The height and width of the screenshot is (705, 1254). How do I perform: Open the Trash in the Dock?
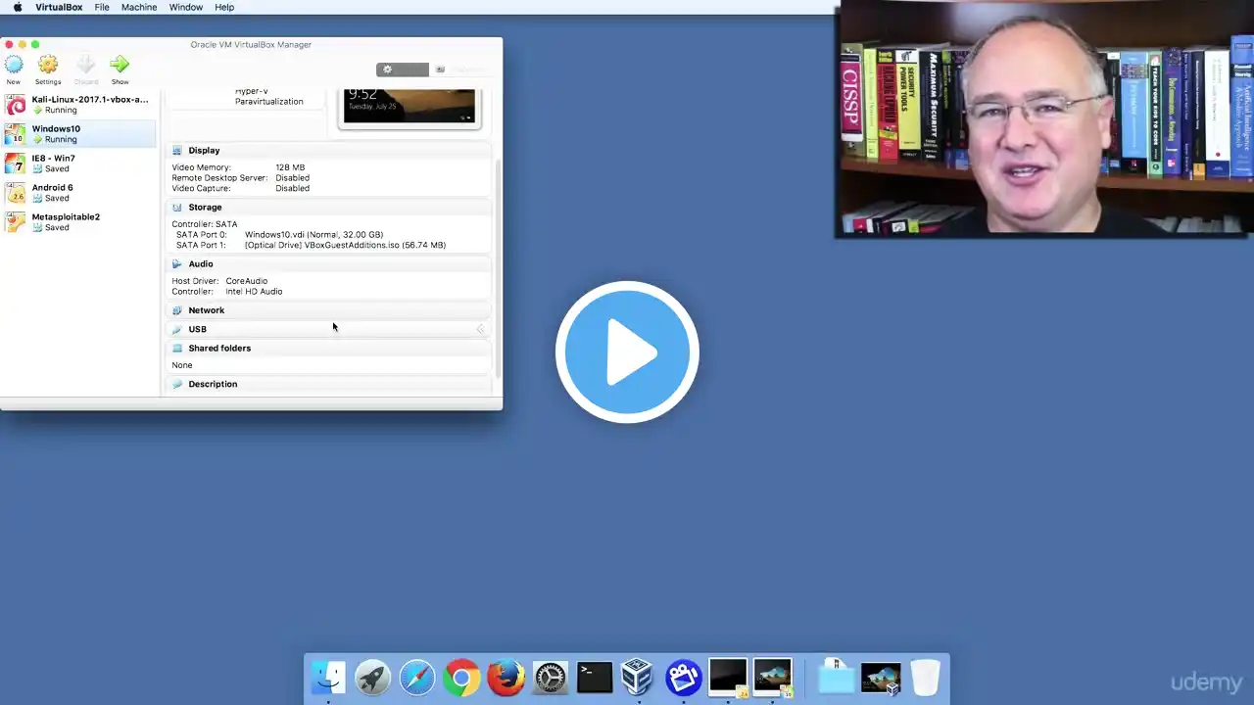(925, 677)
